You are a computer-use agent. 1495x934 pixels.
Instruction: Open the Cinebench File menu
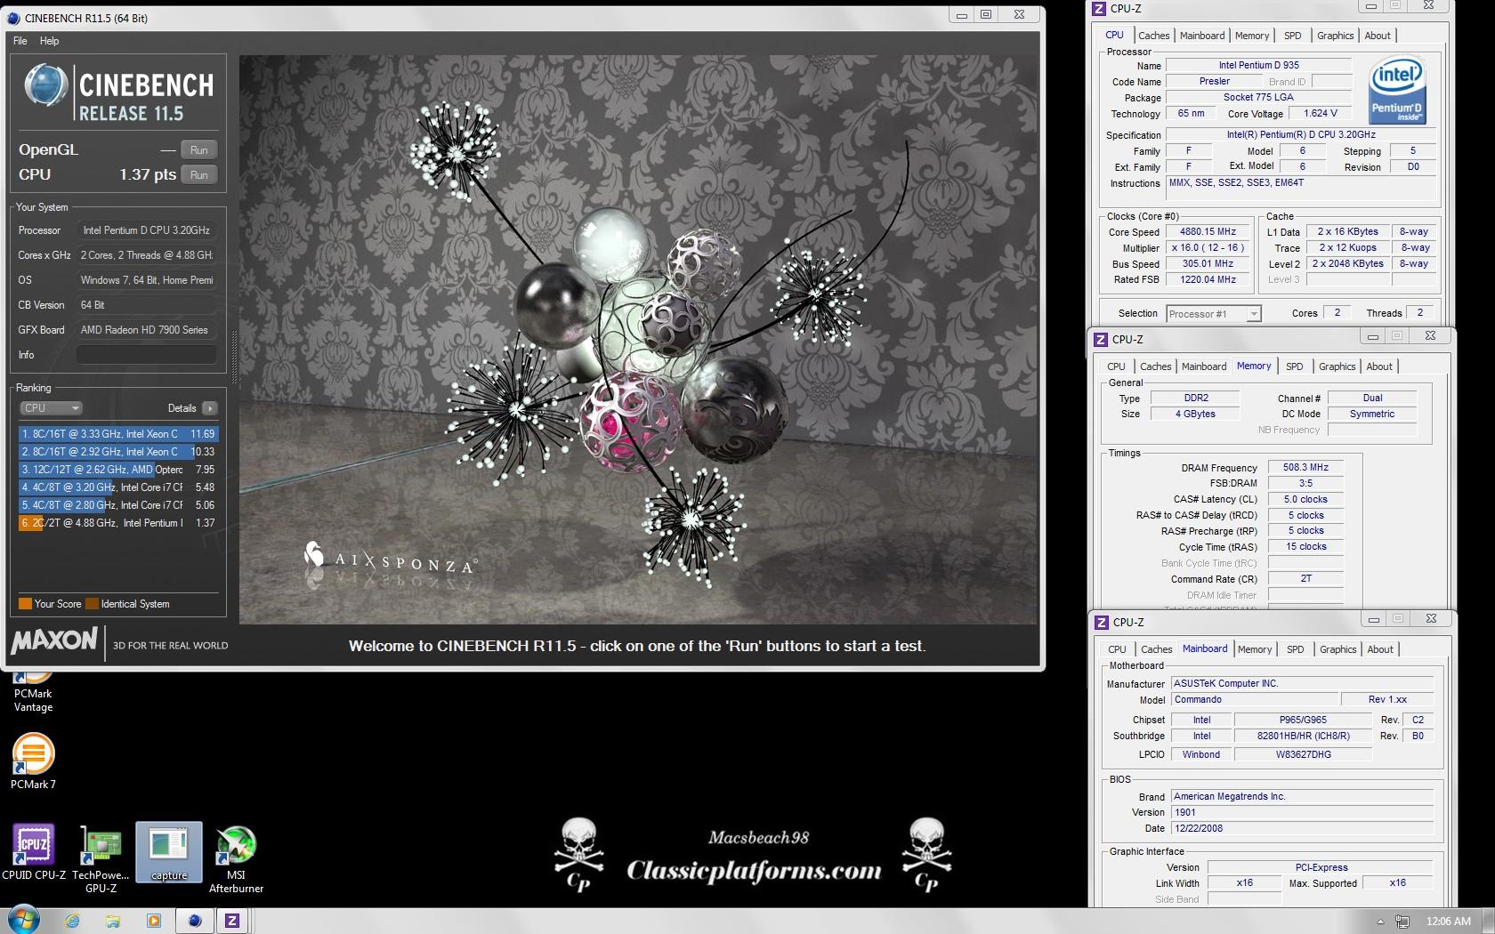[x=20, y=41]
